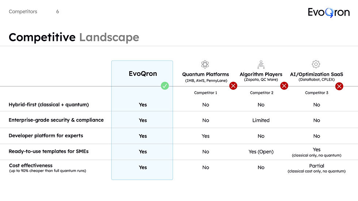
Task: Click the green checkmark under EvoQron
Action: pos(165,86)
